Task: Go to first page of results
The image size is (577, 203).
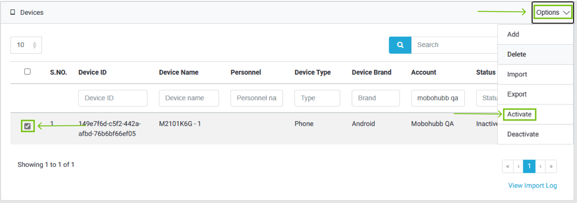Action: (507, 166)
